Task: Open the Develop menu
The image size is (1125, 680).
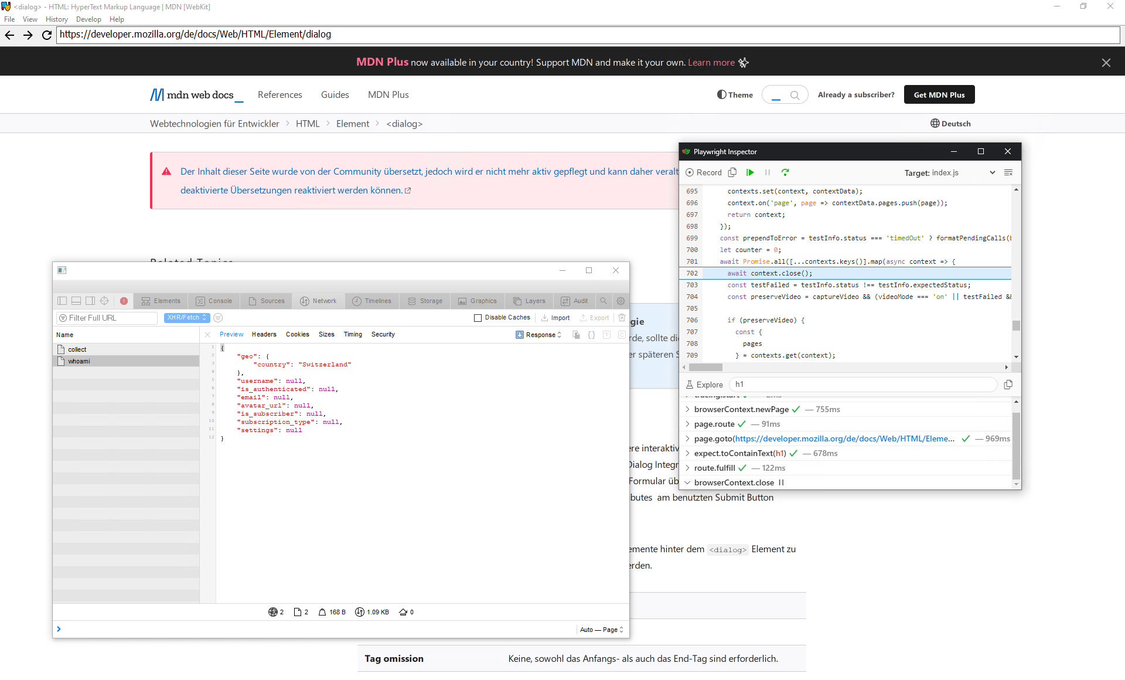Action: click(x=88, y=19)
